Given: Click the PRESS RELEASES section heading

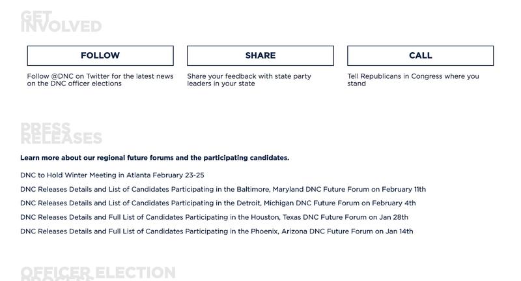Looking at the screenshot, I should (x=61, y=134).
